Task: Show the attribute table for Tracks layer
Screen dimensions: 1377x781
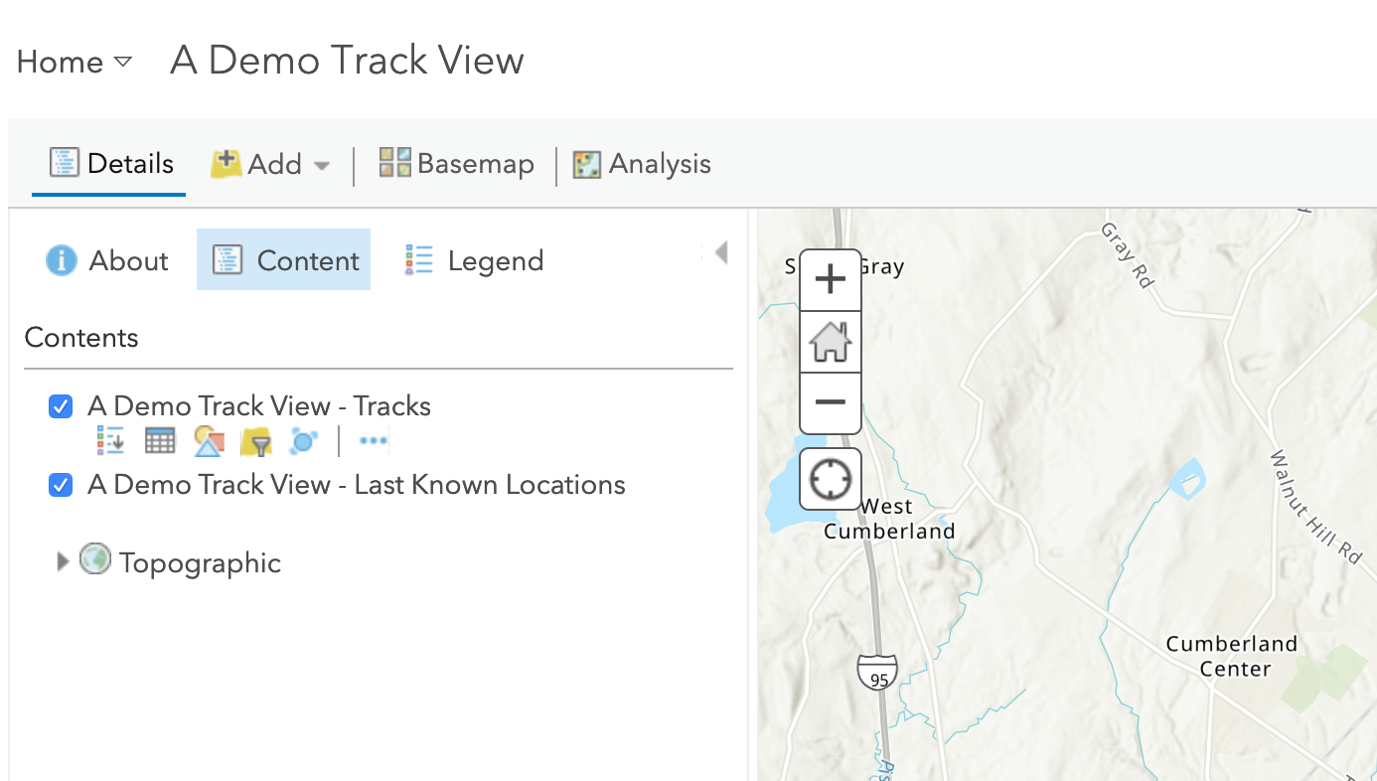Action: [x=159, y=440]
